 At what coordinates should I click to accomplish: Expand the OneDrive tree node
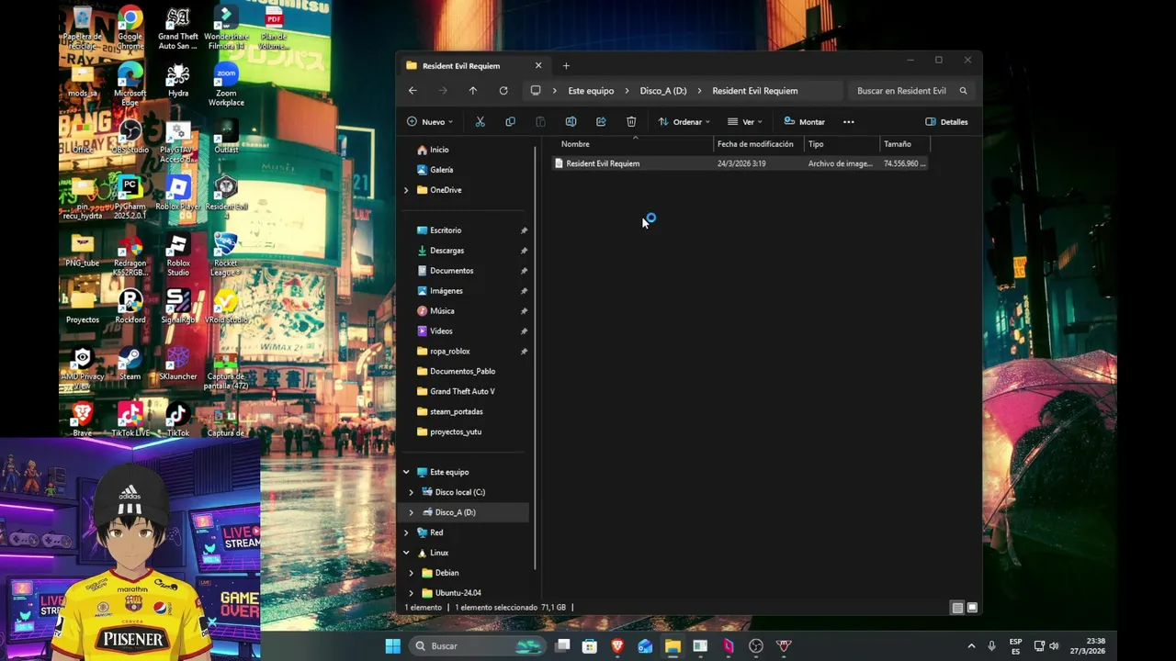click(406, 190)
